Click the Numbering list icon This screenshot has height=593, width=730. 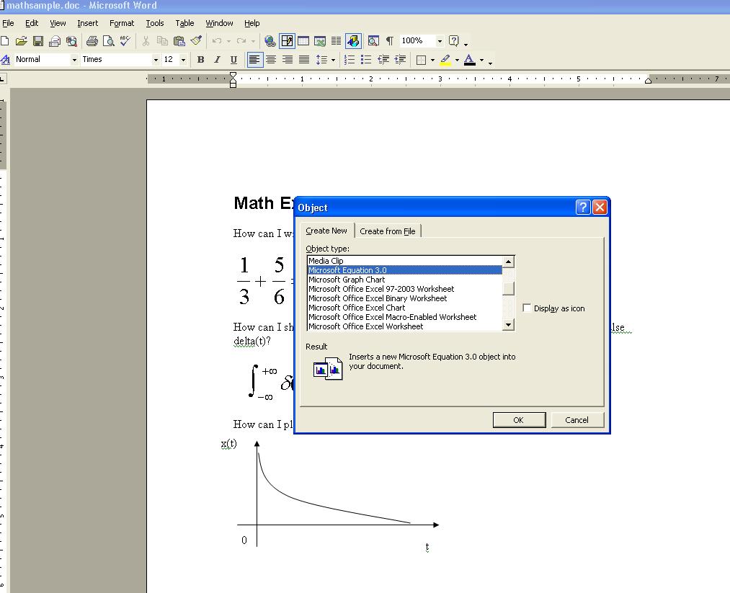(350, 60)
